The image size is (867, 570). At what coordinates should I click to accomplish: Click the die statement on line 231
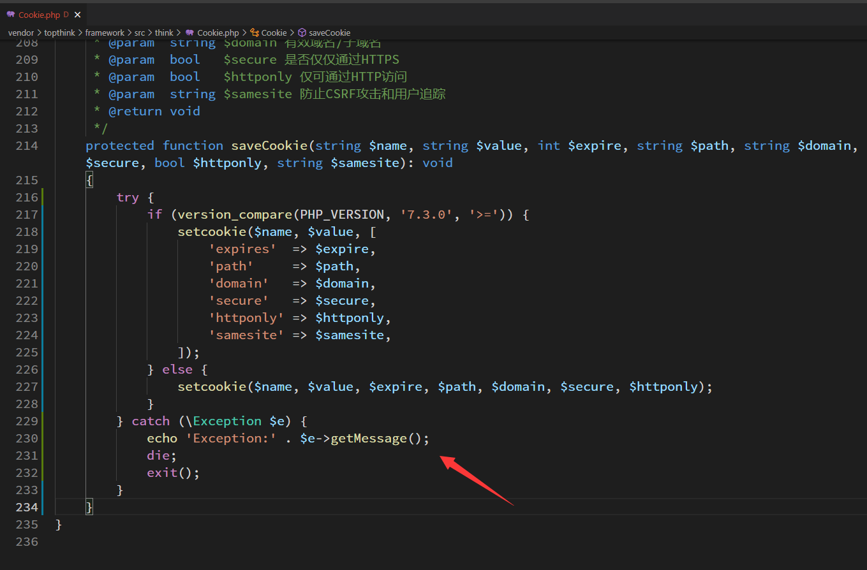point(158,455)
